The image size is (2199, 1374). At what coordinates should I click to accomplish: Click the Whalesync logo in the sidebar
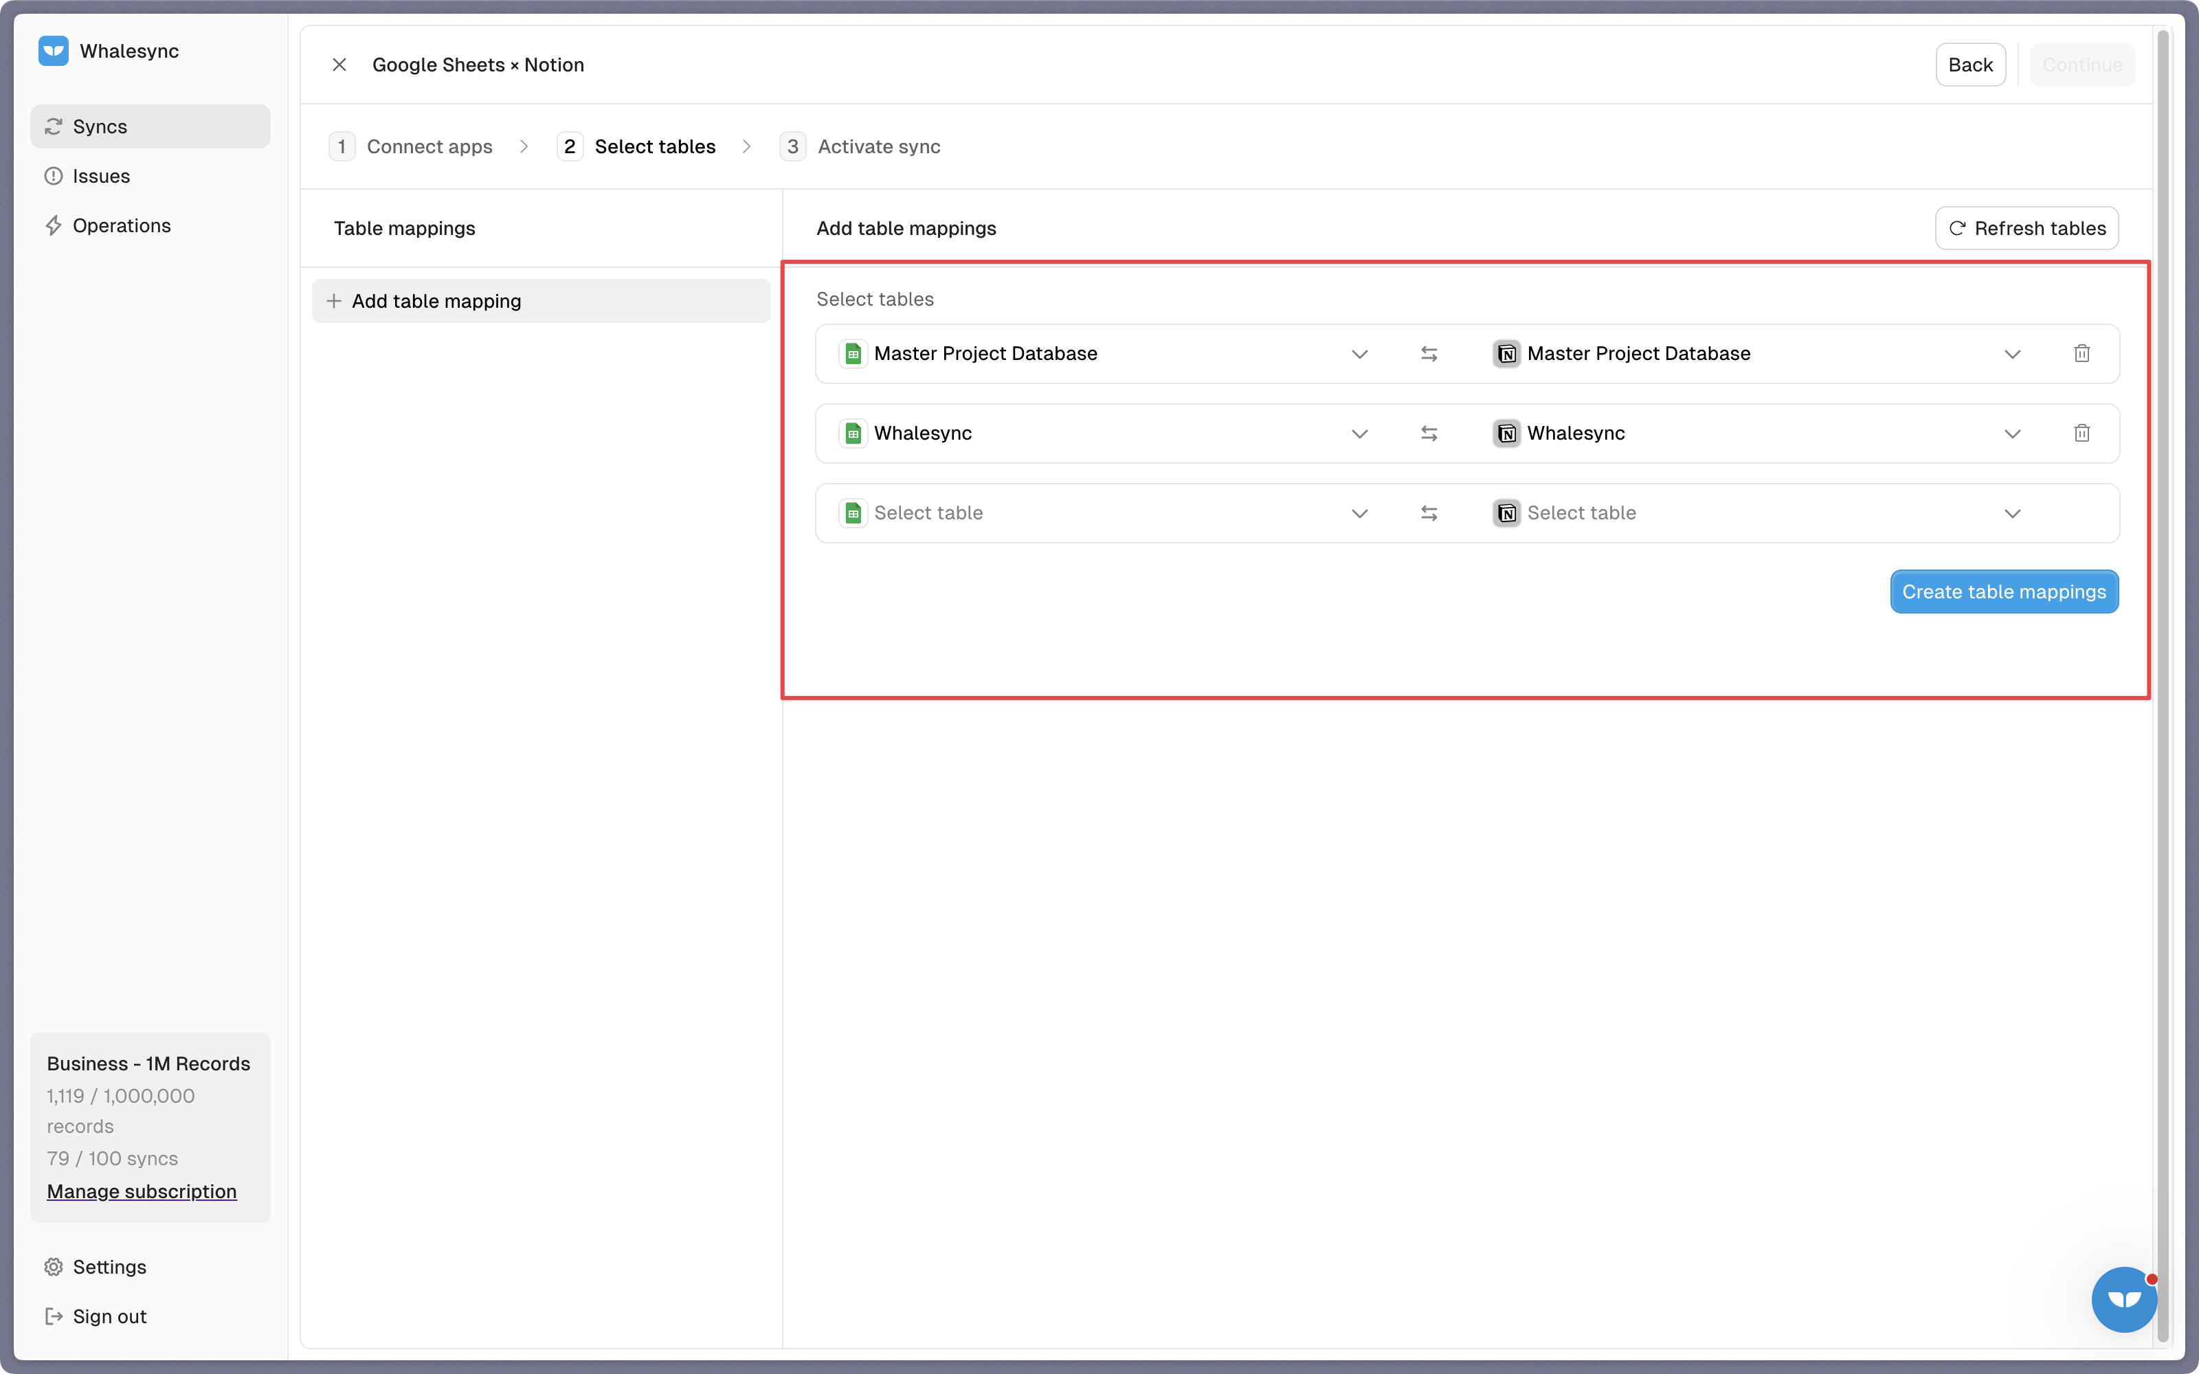54,51
